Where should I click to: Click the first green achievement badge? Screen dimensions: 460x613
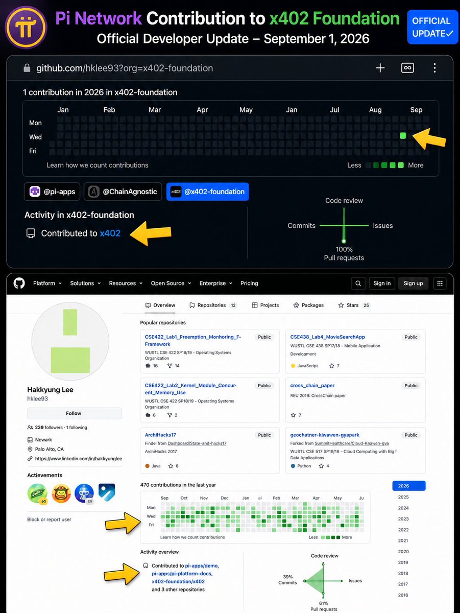pos(37,493)
